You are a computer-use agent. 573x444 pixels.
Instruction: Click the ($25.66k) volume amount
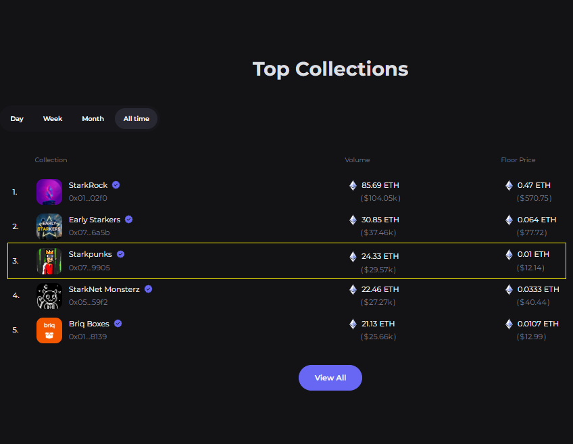click(x=378, y=337)
